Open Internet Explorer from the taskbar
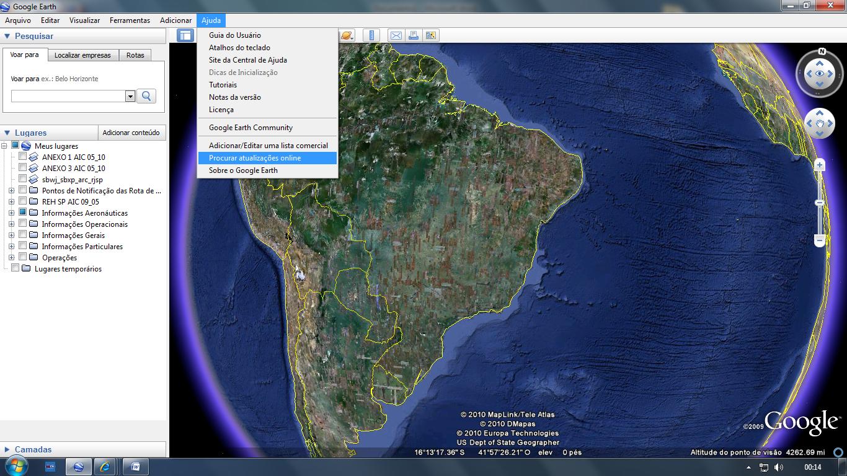847x476 pixels. tap(105, 467)
